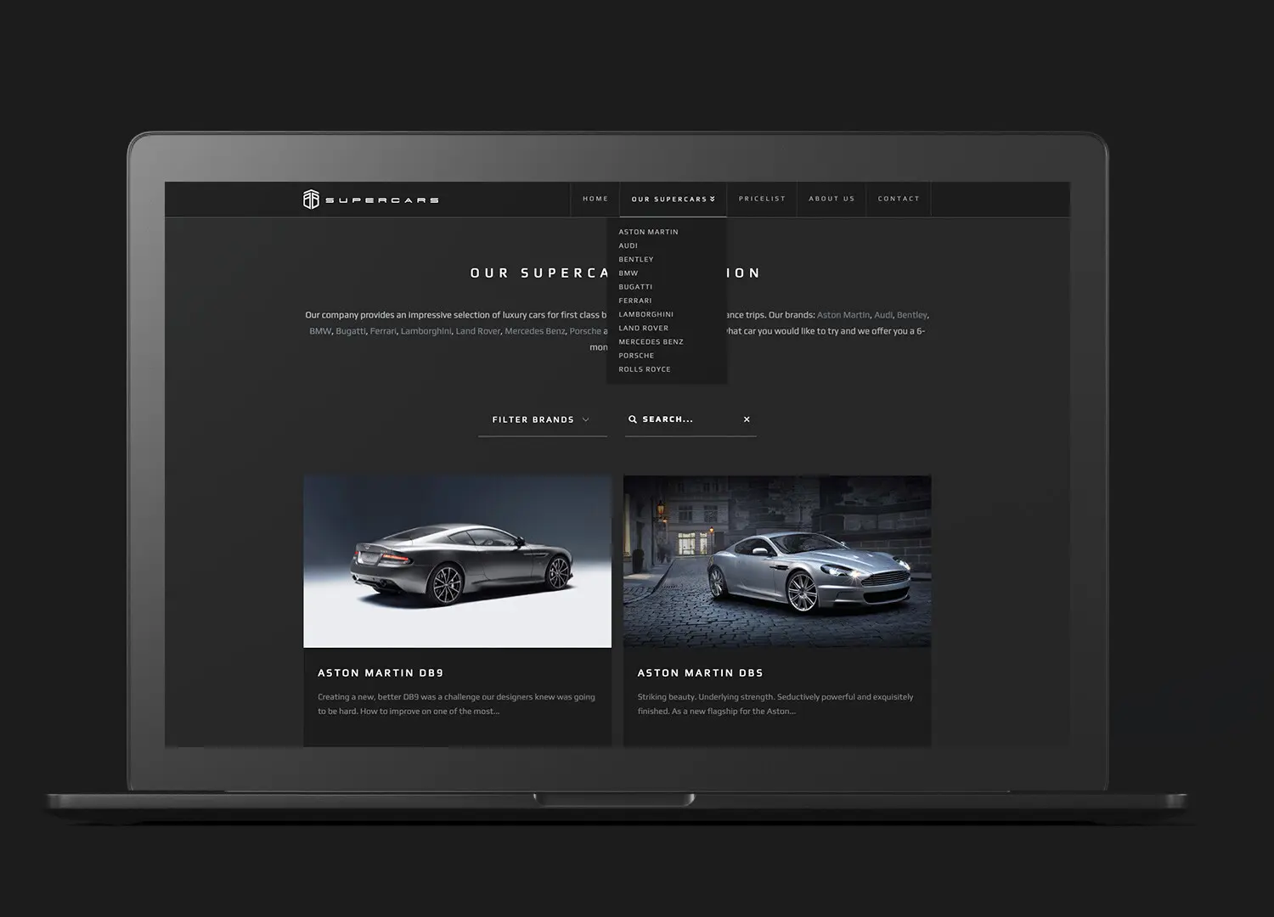Select Lamborghini from the dropdown menu
The image size is (1274, 917).
tap(645, 314)
